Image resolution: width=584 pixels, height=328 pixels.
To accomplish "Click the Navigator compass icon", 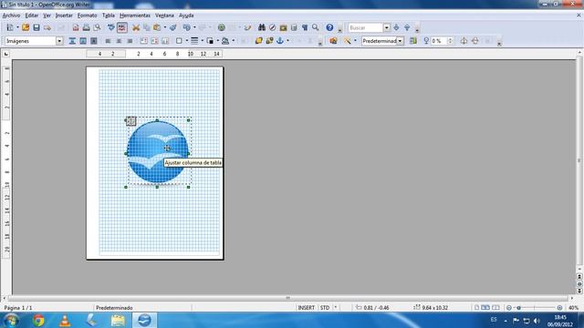I will 272,27.
